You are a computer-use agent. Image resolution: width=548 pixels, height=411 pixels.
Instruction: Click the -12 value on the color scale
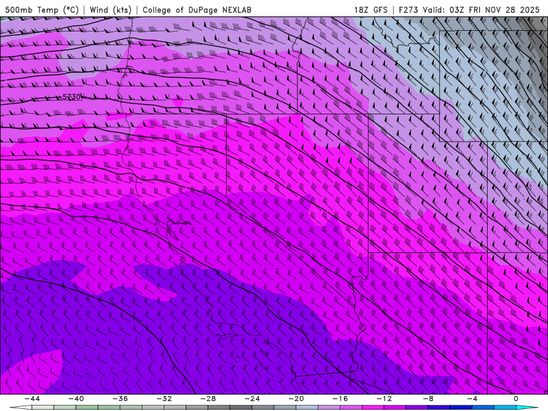(384, 399)
